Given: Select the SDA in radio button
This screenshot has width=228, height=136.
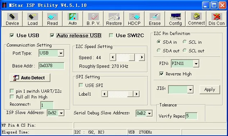Looking at the screenshot, I should pyautogui.click(x=159, y=42).
